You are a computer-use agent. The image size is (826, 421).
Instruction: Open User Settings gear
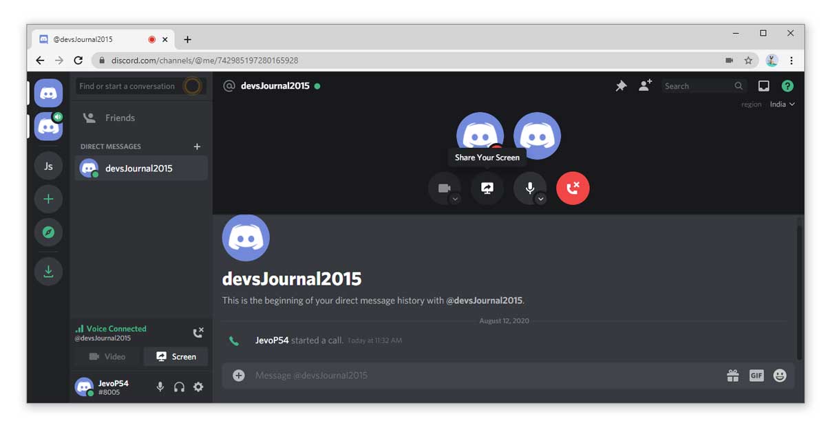click(x=198, y=387)
